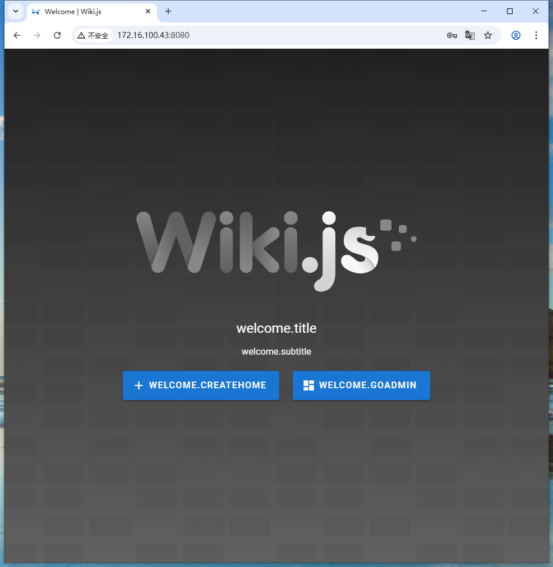Click the welcome.subtitle text
553x567 pixels.
[276, 351]
